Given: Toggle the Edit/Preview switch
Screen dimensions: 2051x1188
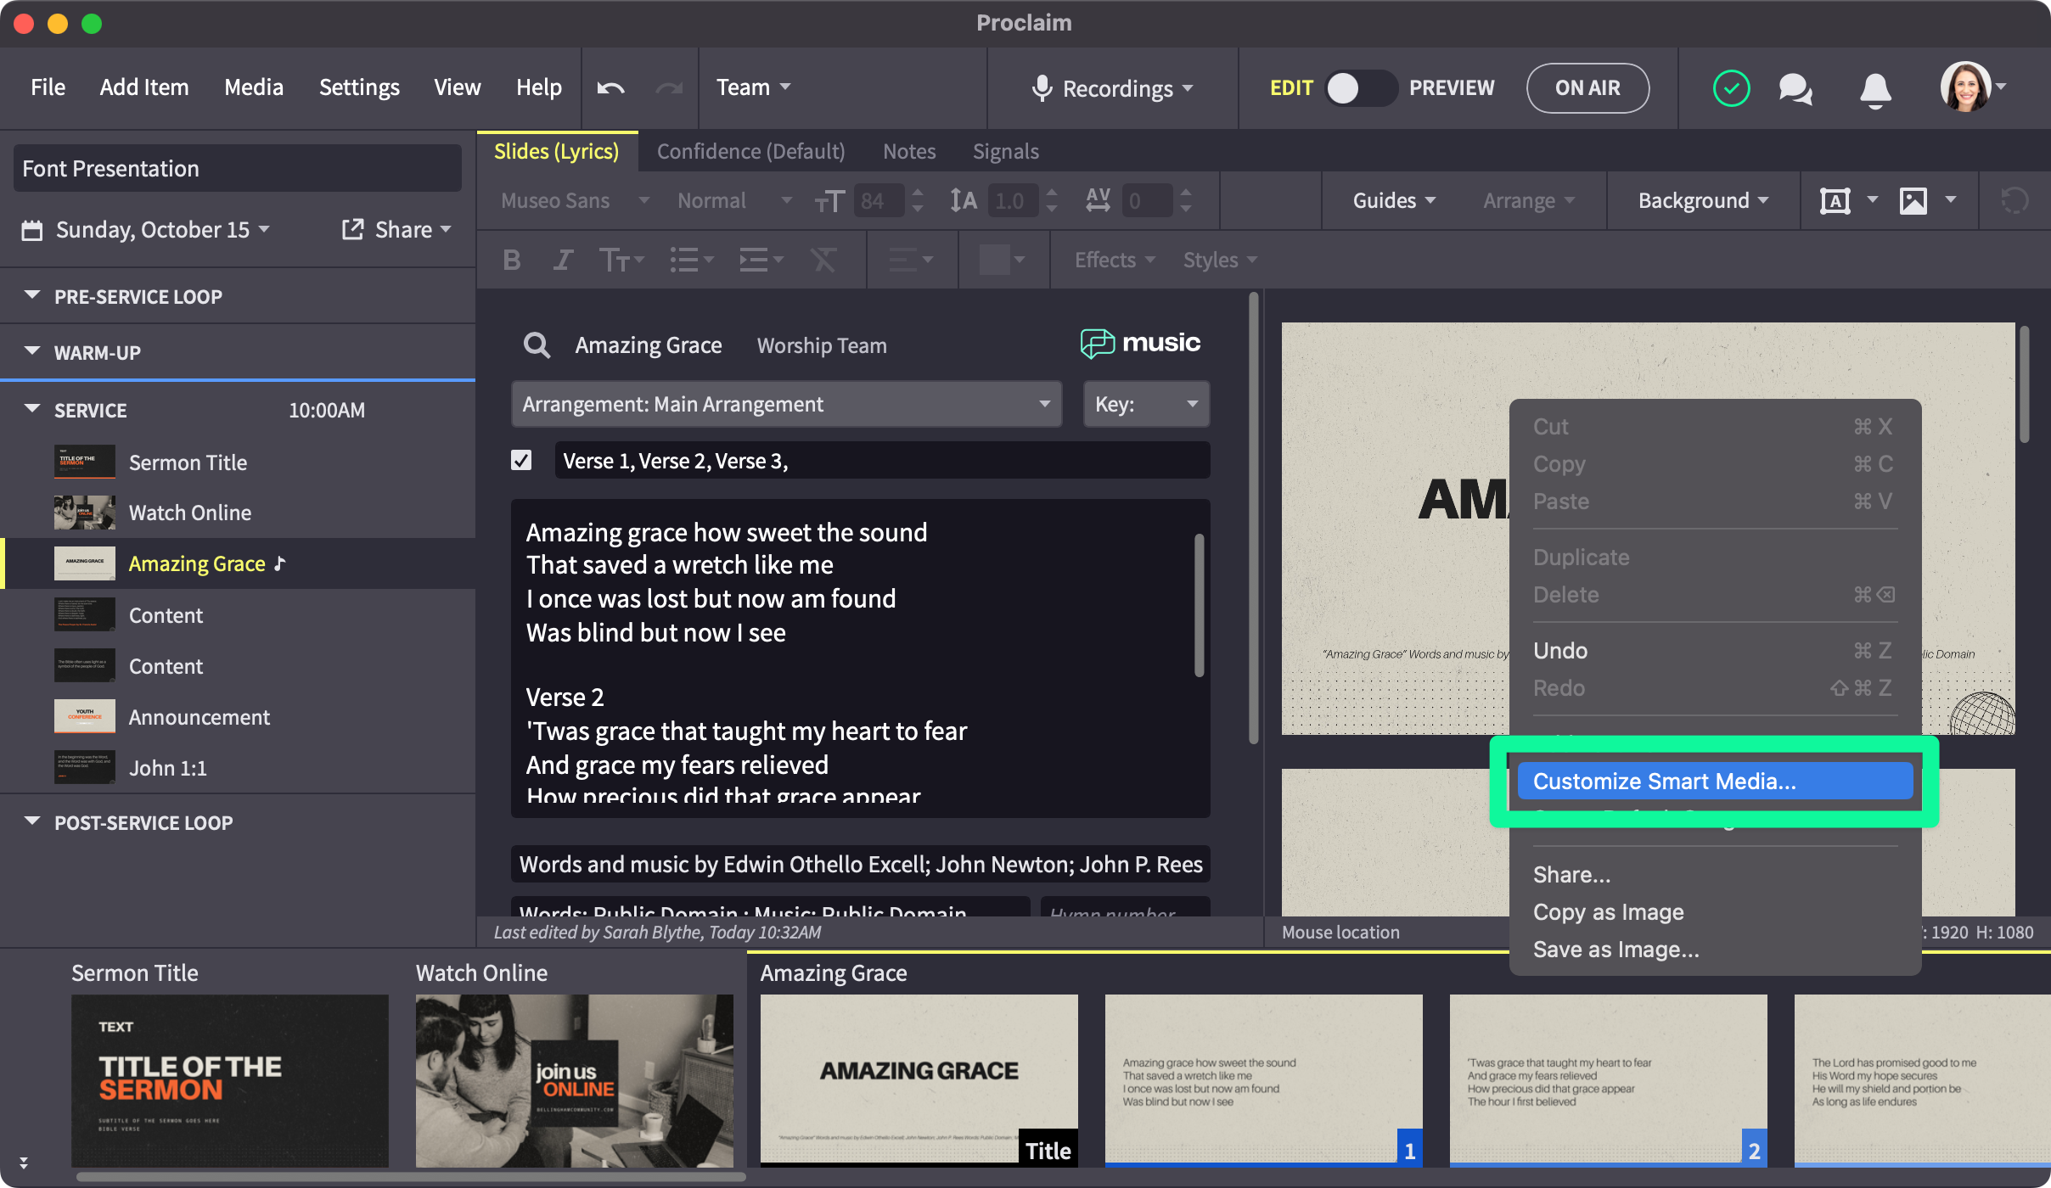Looking at the screenshot, I should (x=1361, y=88).
